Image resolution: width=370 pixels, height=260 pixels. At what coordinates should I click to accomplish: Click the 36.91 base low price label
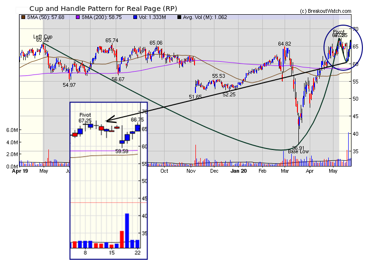pyautogui.click(x=298, y=148)
